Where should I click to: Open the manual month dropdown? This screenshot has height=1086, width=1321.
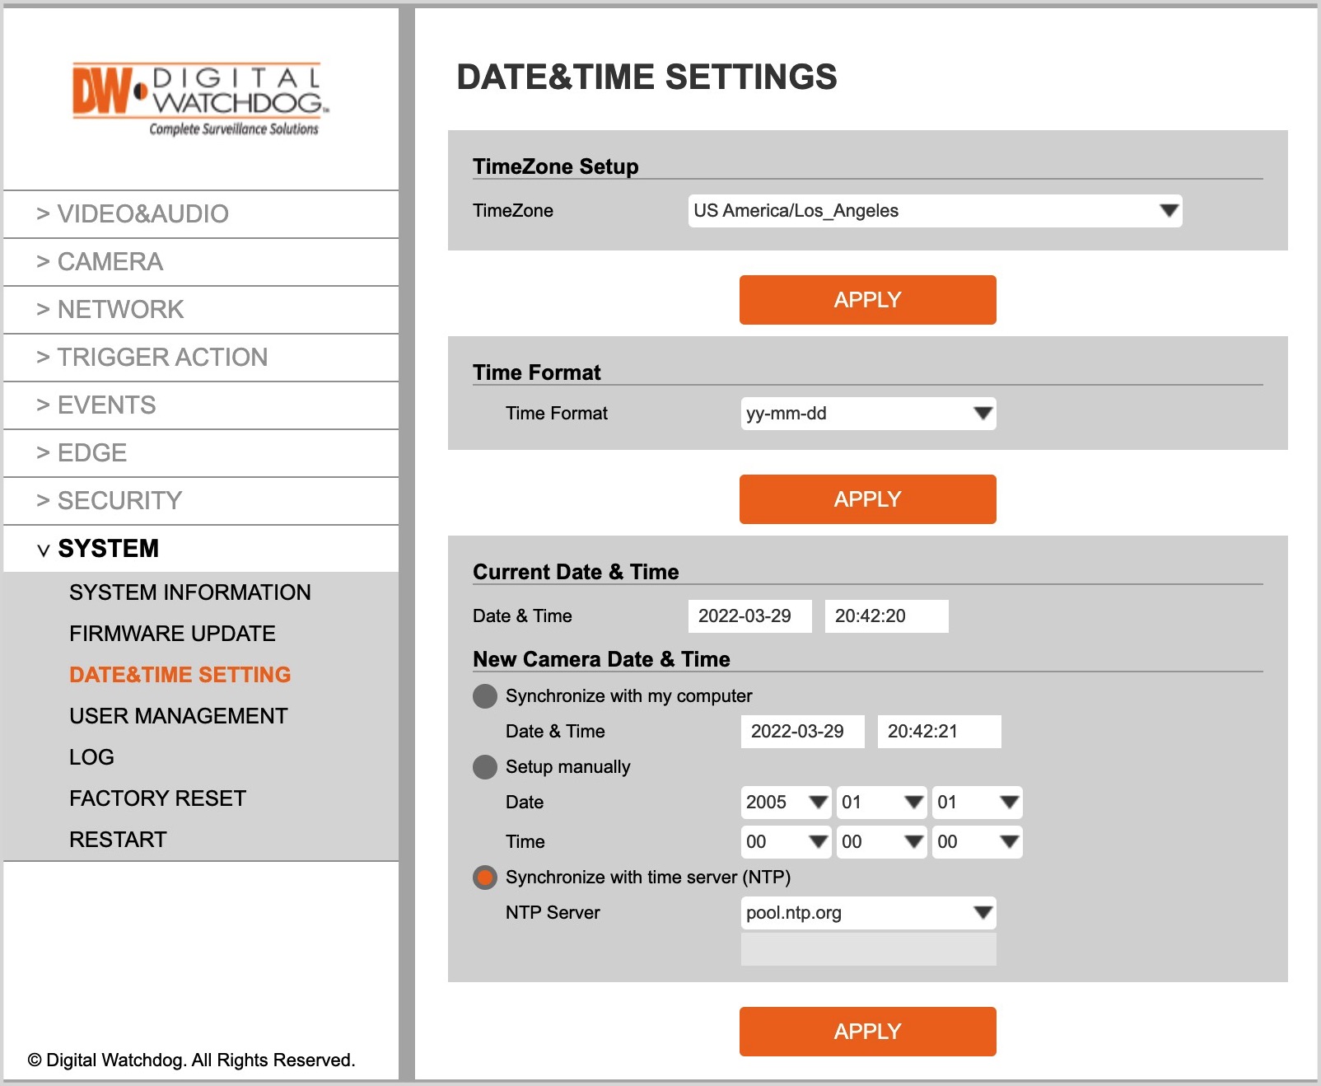tap(881, 803)
